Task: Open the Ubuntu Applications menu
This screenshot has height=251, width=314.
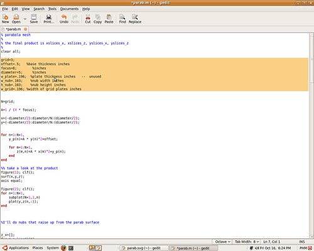Action: point(16,248)
